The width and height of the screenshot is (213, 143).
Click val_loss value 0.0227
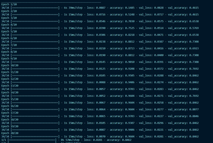click(159, 116)
